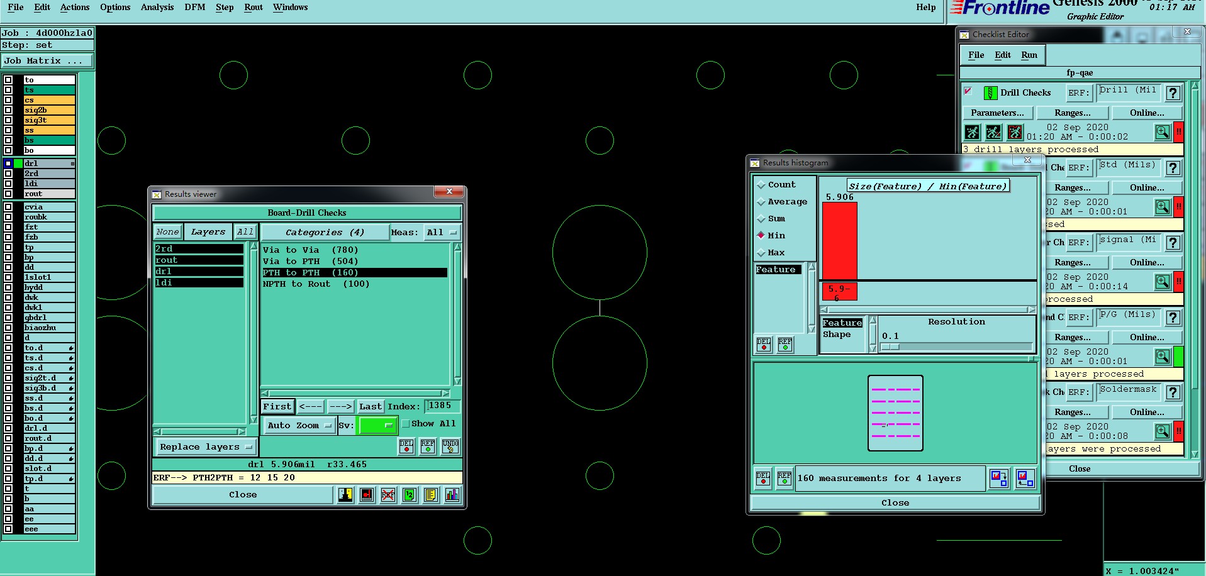Viewport: 1206px width, 576px height.
Task: Select 'Via to Via (780)' category row
Action: click(x=355, y=250)
